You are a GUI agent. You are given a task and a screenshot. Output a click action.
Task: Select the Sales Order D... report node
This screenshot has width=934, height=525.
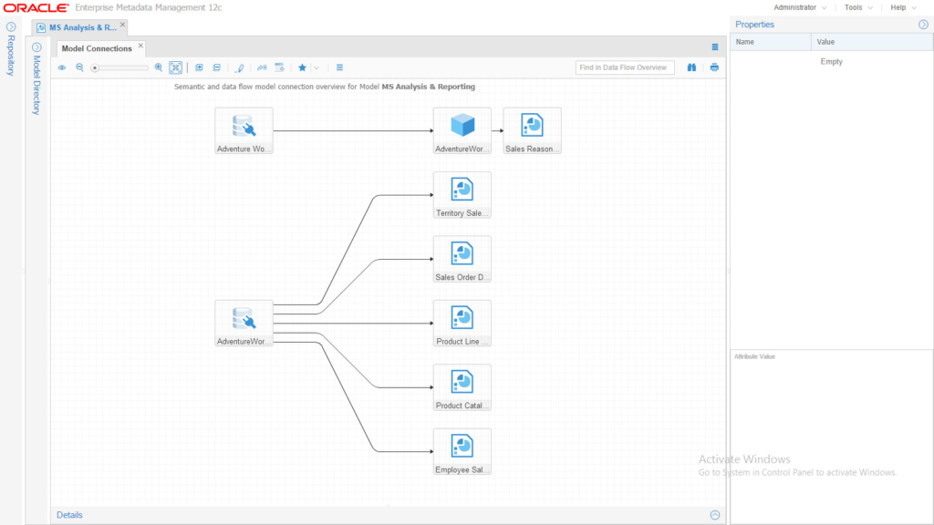click(462, 260)
